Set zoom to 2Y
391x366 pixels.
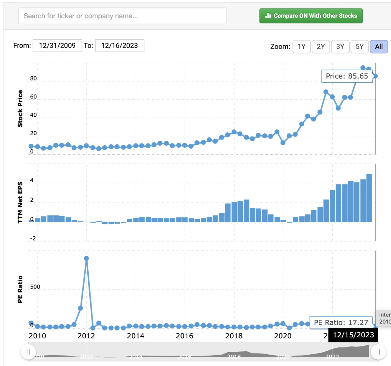coord(321,47)
